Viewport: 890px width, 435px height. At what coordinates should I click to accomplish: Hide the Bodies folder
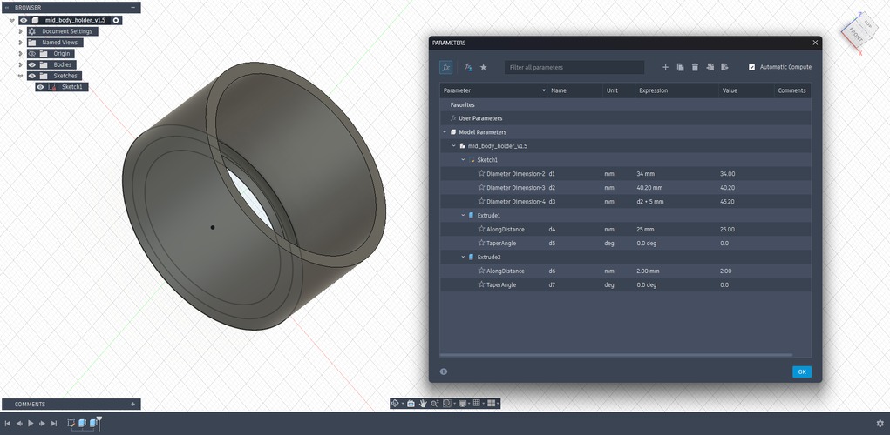(32, 64)
